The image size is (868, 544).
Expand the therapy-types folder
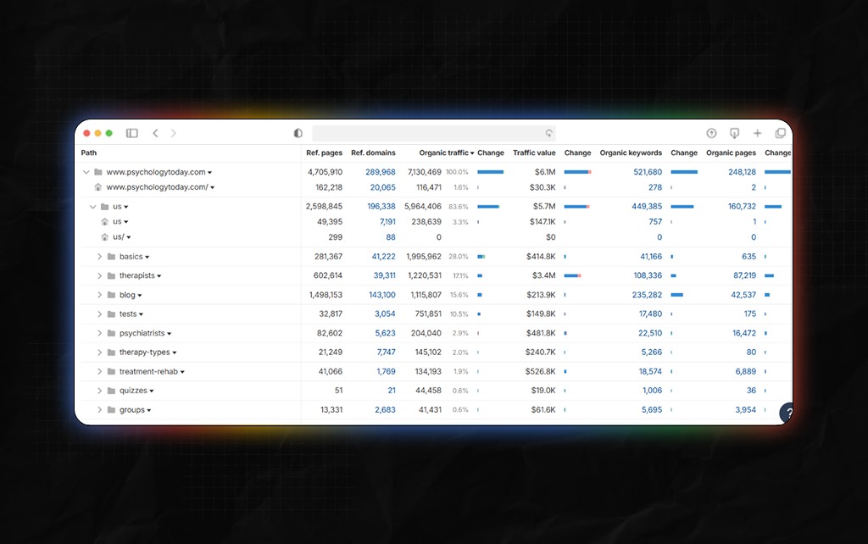(x=100, y=352)
